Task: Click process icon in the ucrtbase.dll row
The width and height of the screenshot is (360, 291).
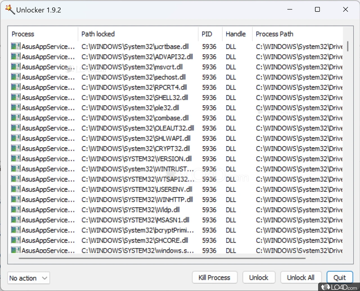Action: point(16,46)
